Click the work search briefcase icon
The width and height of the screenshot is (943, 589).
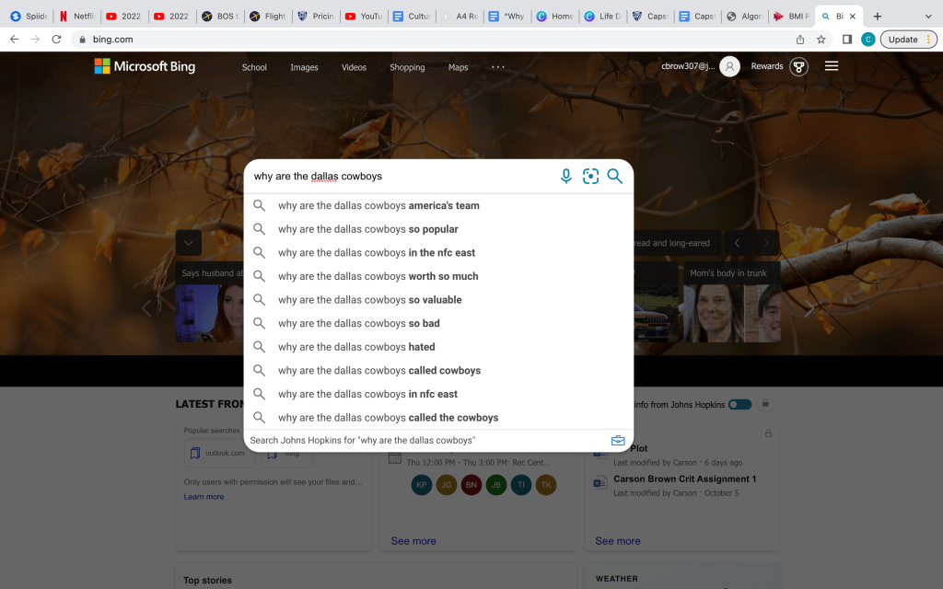coord(618,441)
